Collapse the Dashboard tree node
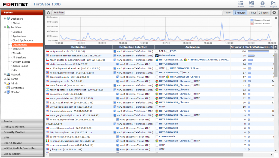 point(4,19)
